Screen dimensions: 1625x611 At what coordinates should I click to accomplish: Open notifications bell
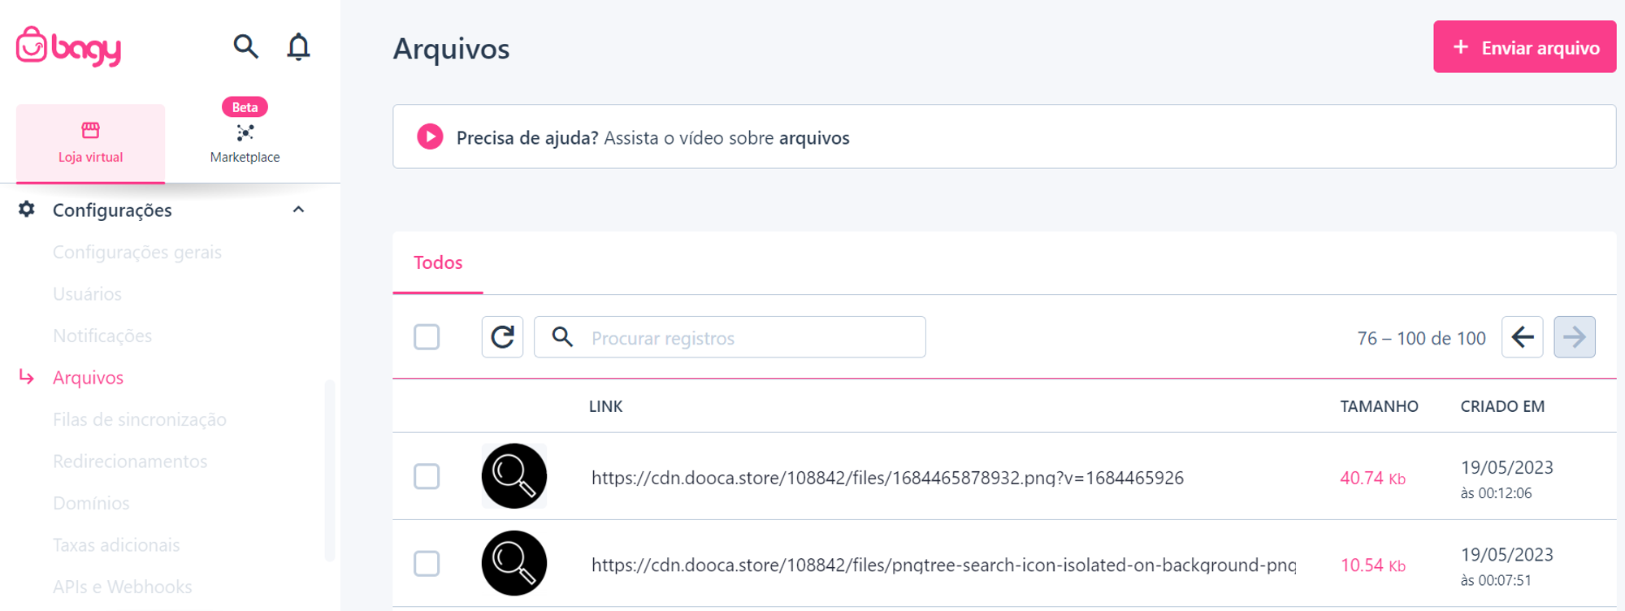pyautogui.click(x=298, y=46)
